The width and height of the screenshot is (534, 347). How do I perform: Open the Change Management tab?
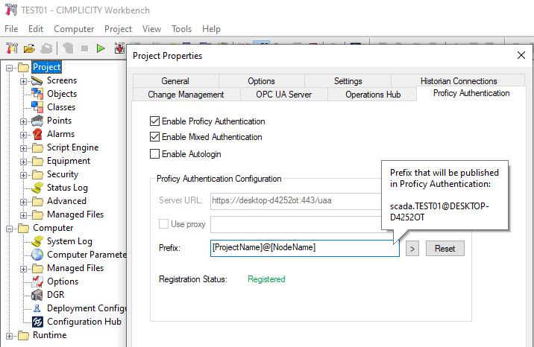[186, 94]
